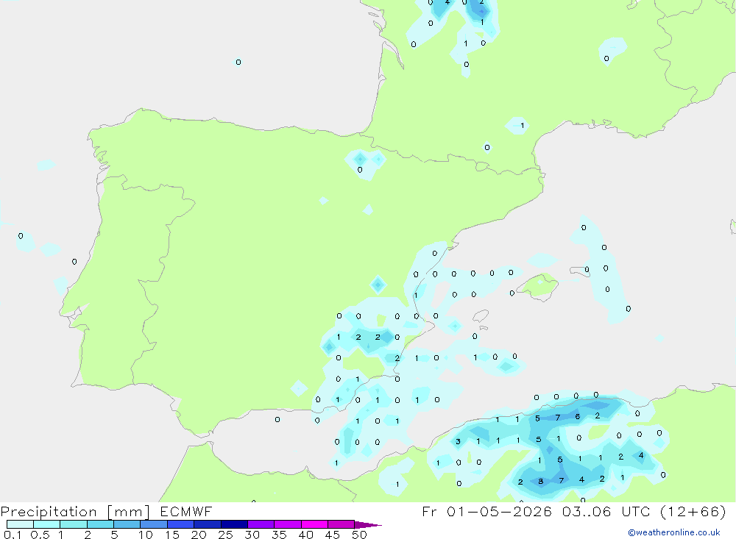
Task: Click the '0.5' legend scale label
Action: (x=40, y=535)
